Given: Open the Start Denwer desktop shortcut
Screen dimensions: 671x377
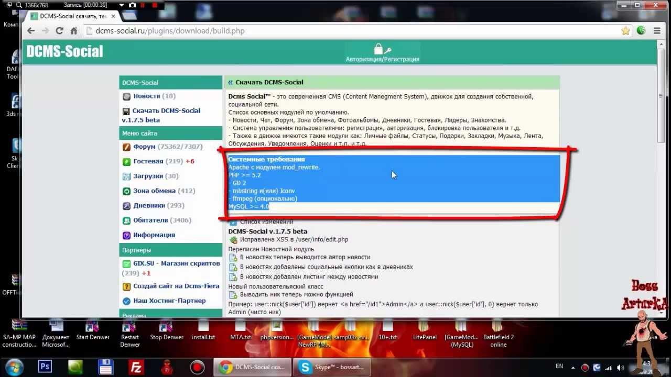Looking at the screenshot, I should click(x=93, y=331).
